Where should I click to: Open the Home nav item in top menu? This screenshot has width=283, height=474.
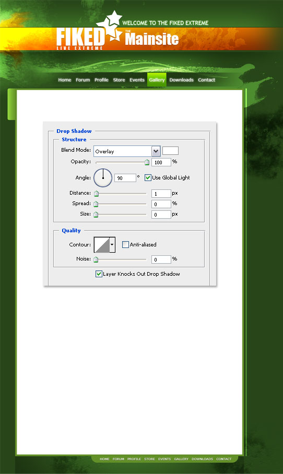coord(65,80)
